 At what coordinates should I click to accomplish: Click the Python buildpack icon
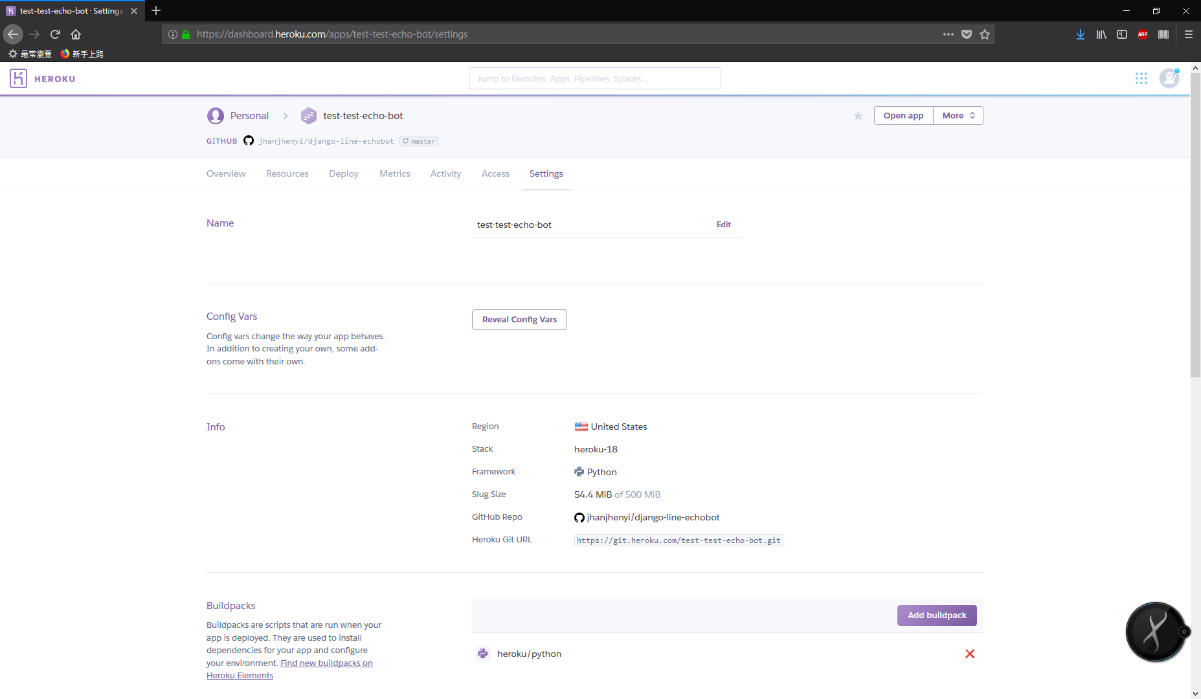pos(482,654)
